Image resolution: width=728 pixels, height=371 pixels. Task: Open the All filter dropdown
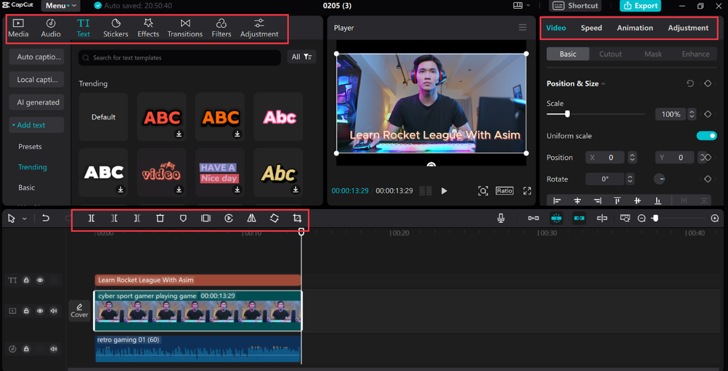click(302, 57)
